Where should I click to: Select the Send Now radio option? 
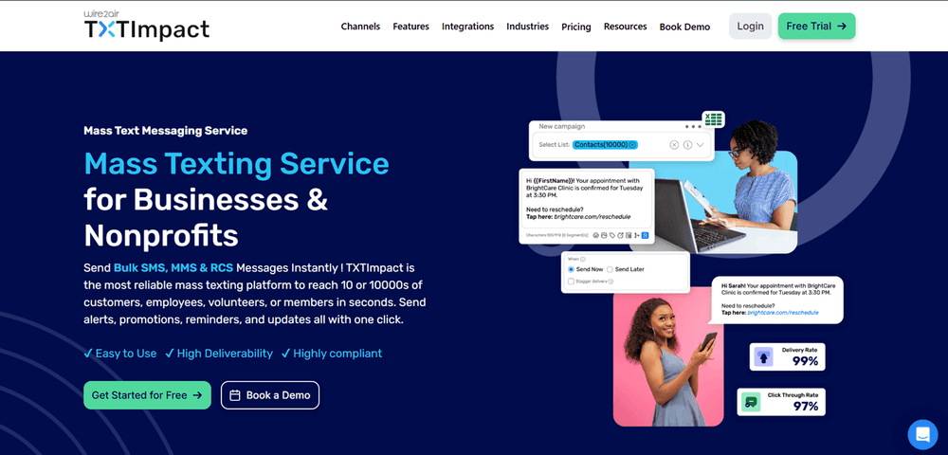click(x=572, y=269)
